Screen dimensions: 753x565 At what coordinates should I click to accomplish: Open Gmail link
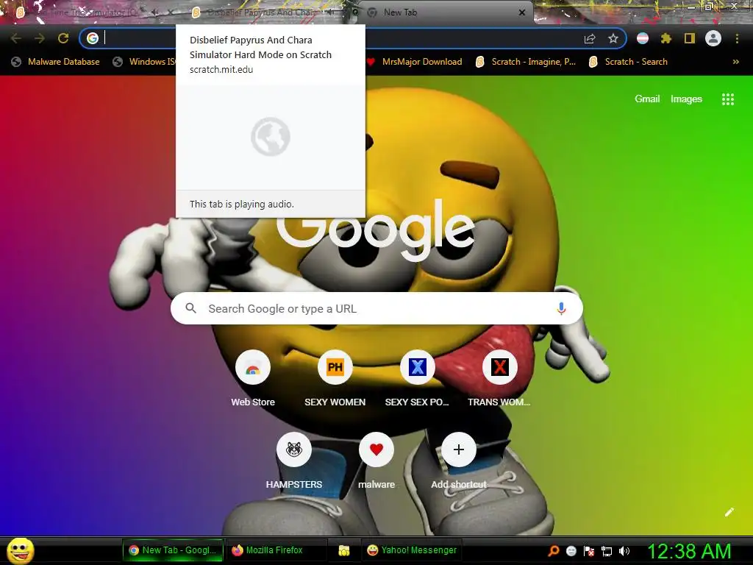click(647, 99)
